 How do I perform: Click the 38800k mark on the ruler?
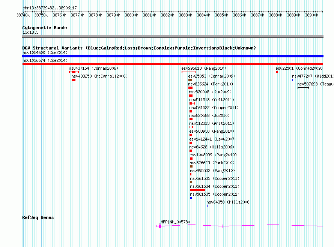tap(131, 15)
